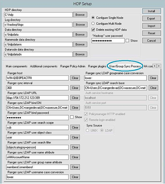165x184 pixels.
Task: Edit LDAP username case conversion field
Action: pyautogui.click(x=37, y=177)
